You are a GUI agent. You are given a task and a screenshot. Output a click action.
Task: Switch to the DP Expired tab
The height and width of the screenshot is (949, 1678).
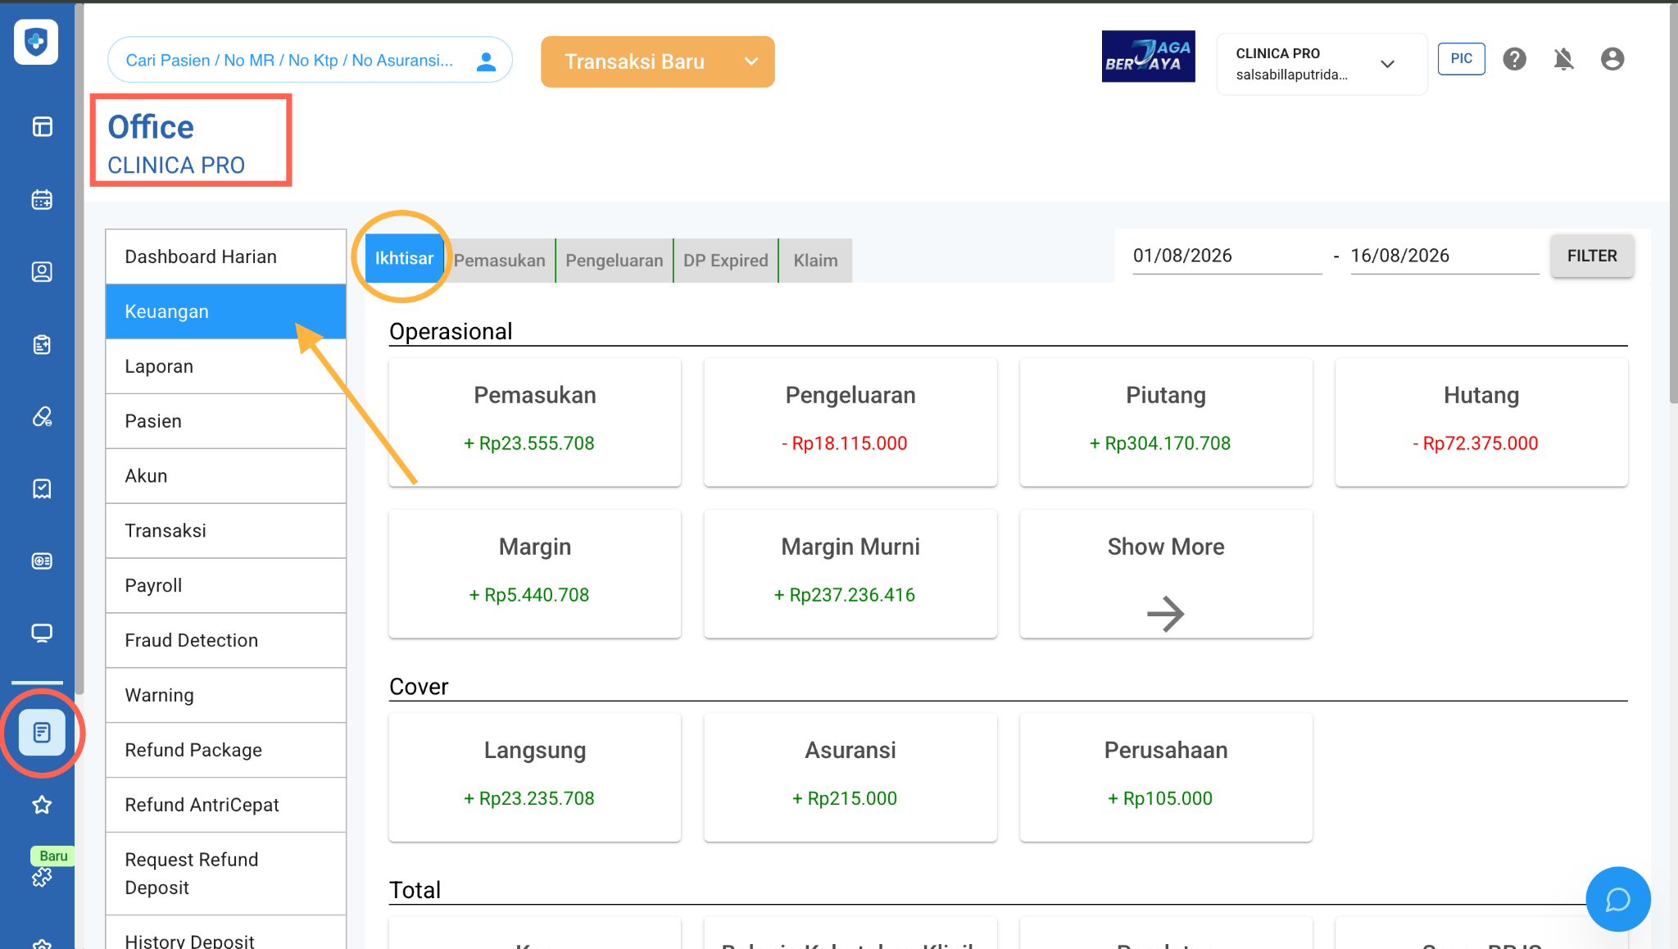click(x=726, y=261)
